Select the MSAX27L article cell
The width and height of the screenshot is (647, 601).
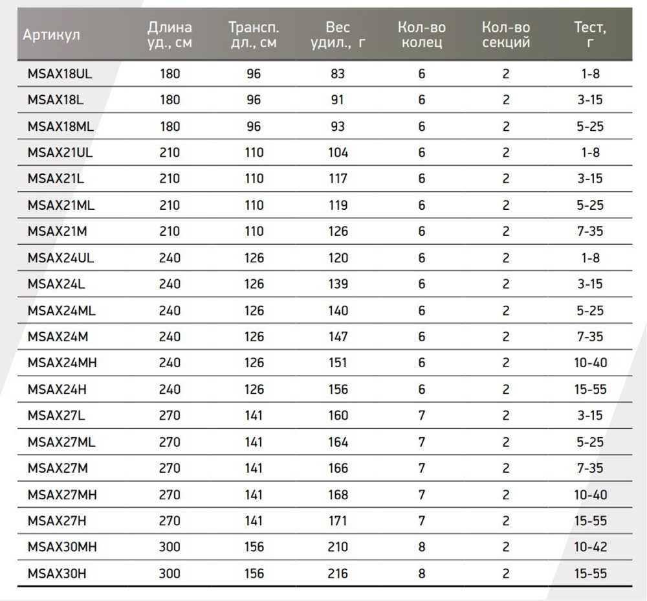tap(56, 415)
